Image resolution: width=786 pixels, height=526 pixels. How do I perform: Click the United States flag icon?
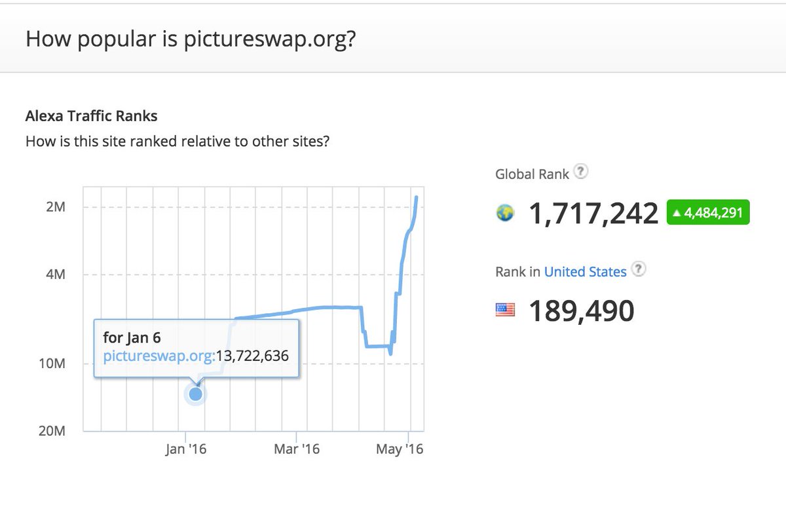tap(505, 310)
